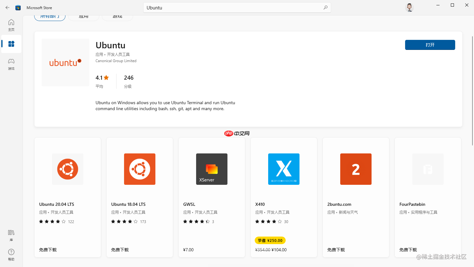Click the Ubuntu 20.04 LTS title
474x267 pixels.
57,204
